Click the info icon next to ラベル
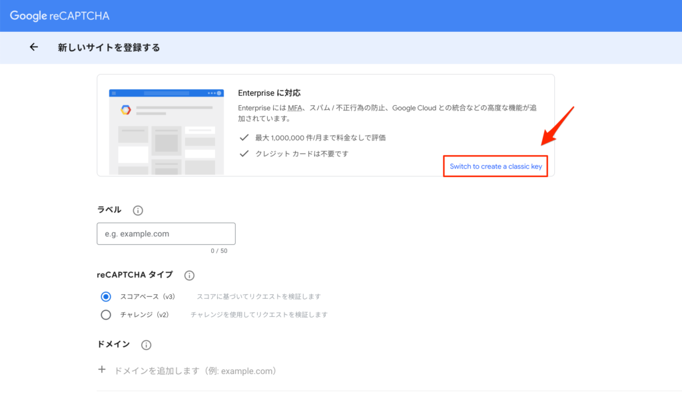 138,210
